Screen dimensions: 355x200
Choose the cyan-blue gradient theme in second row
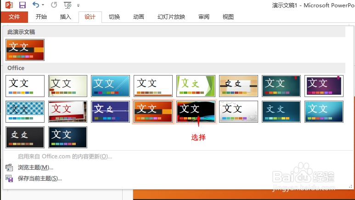(324, 112)
